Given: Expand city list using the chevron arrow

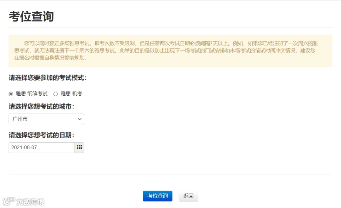Looking at the screenshot, I should coord(80,119).
